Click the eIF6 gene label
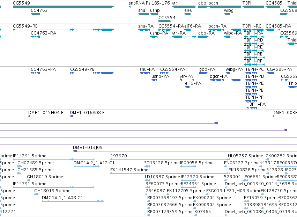 click(188, 10)
